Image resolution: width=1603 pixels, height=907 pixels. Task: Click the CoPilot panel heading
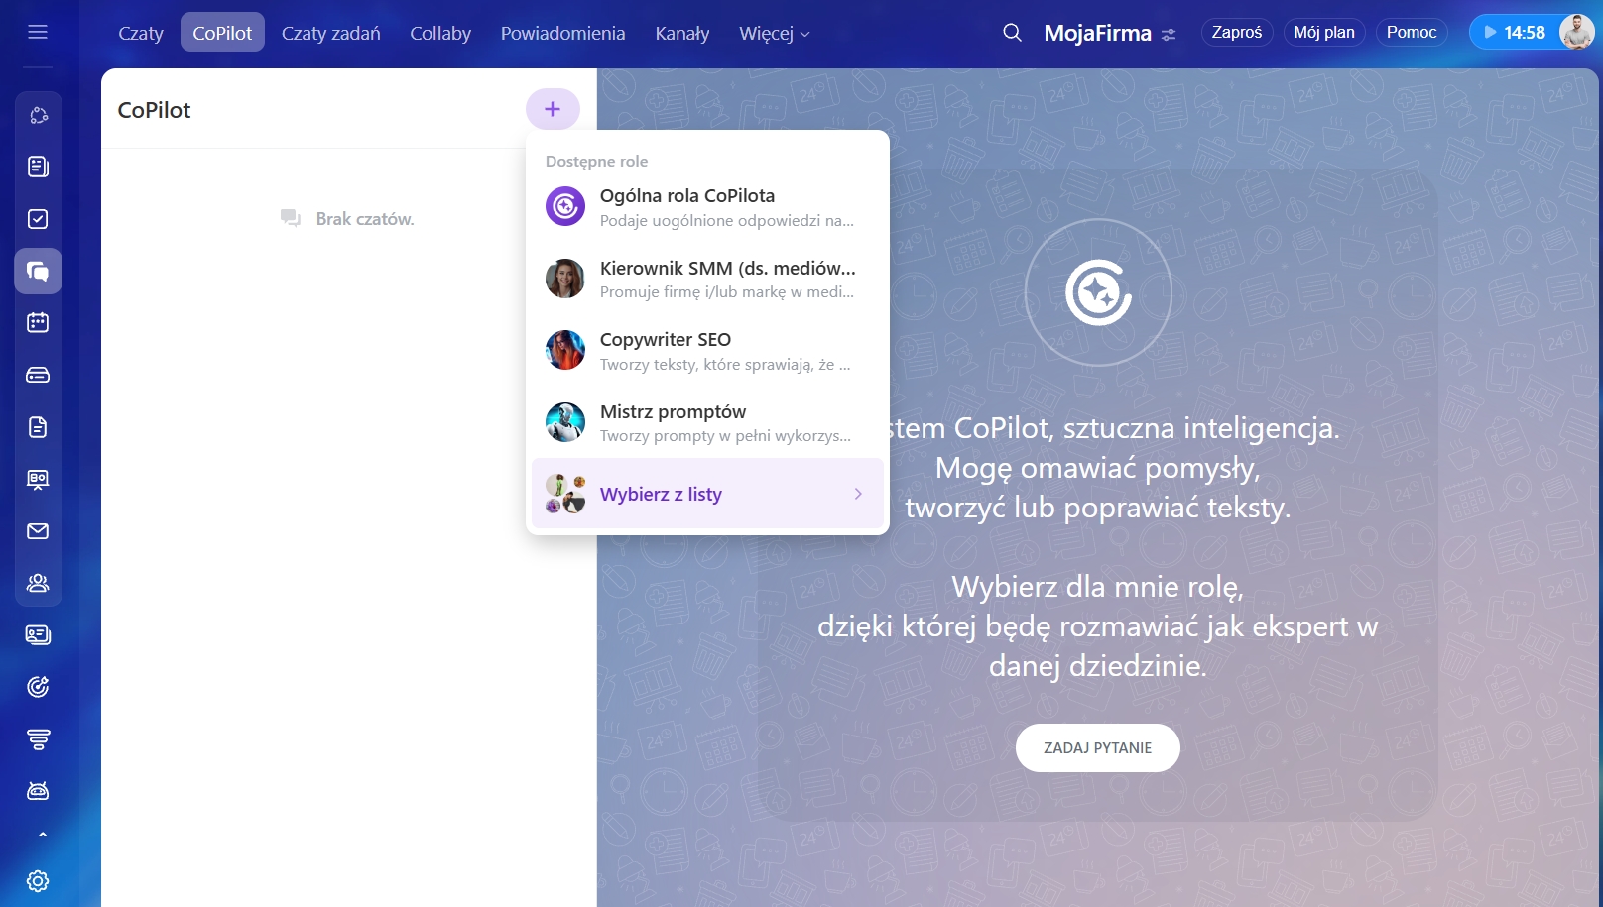(154, 110)
